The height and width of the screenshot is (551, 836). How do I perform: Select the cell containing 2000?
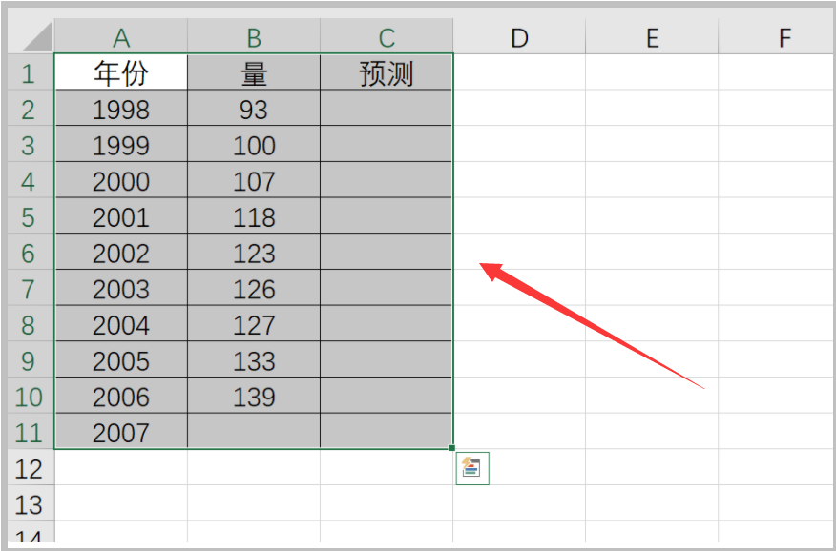click(121, 180)
